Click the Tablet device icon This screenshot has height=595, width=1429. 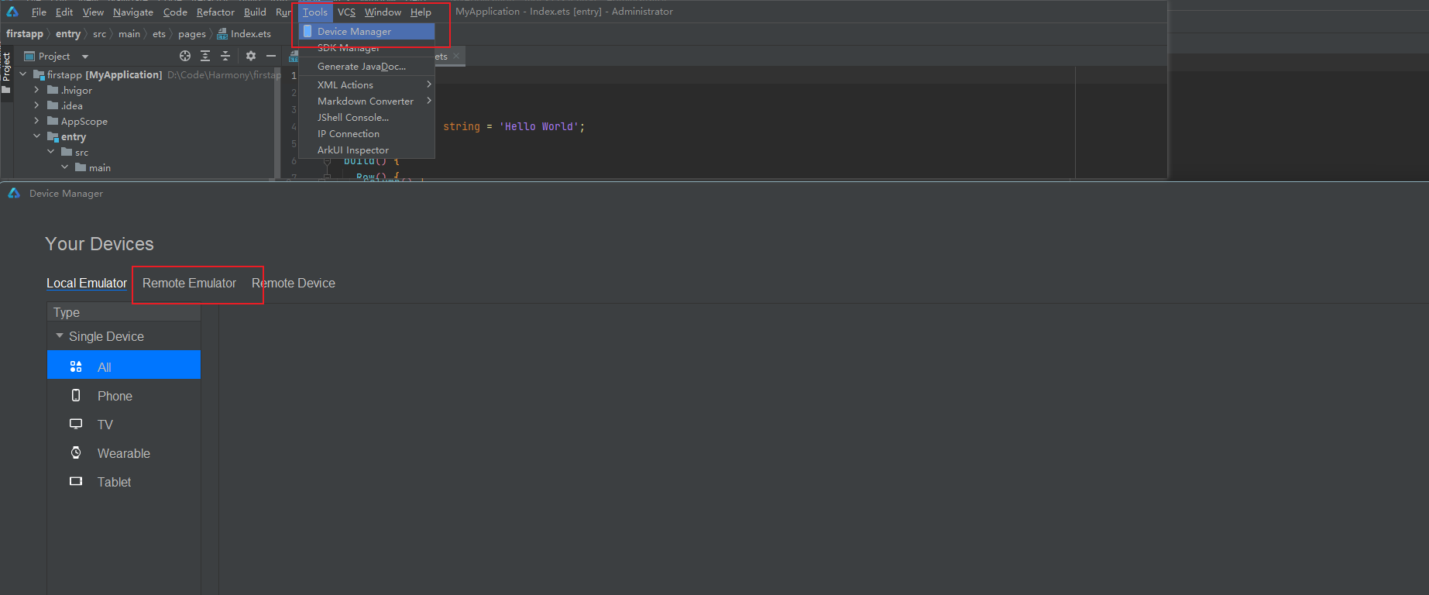(76, 481)
